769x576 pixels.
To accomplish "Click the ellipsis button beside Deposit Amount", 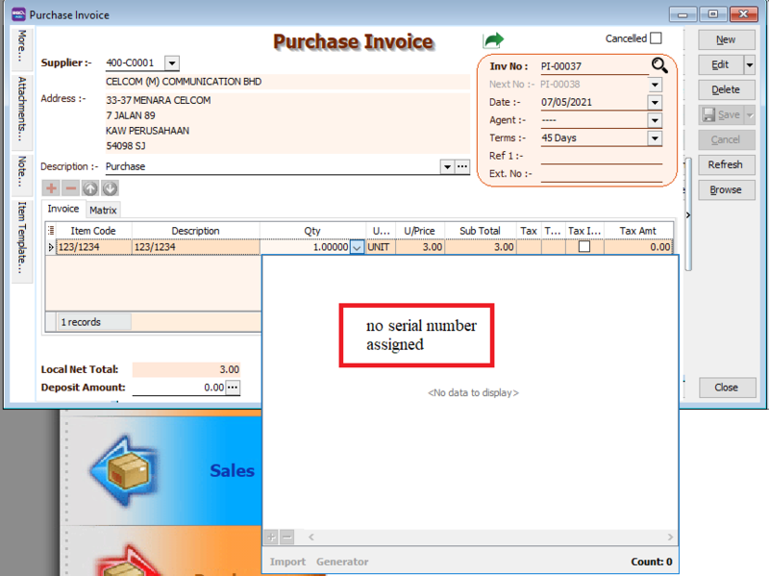I will (232, 388).
